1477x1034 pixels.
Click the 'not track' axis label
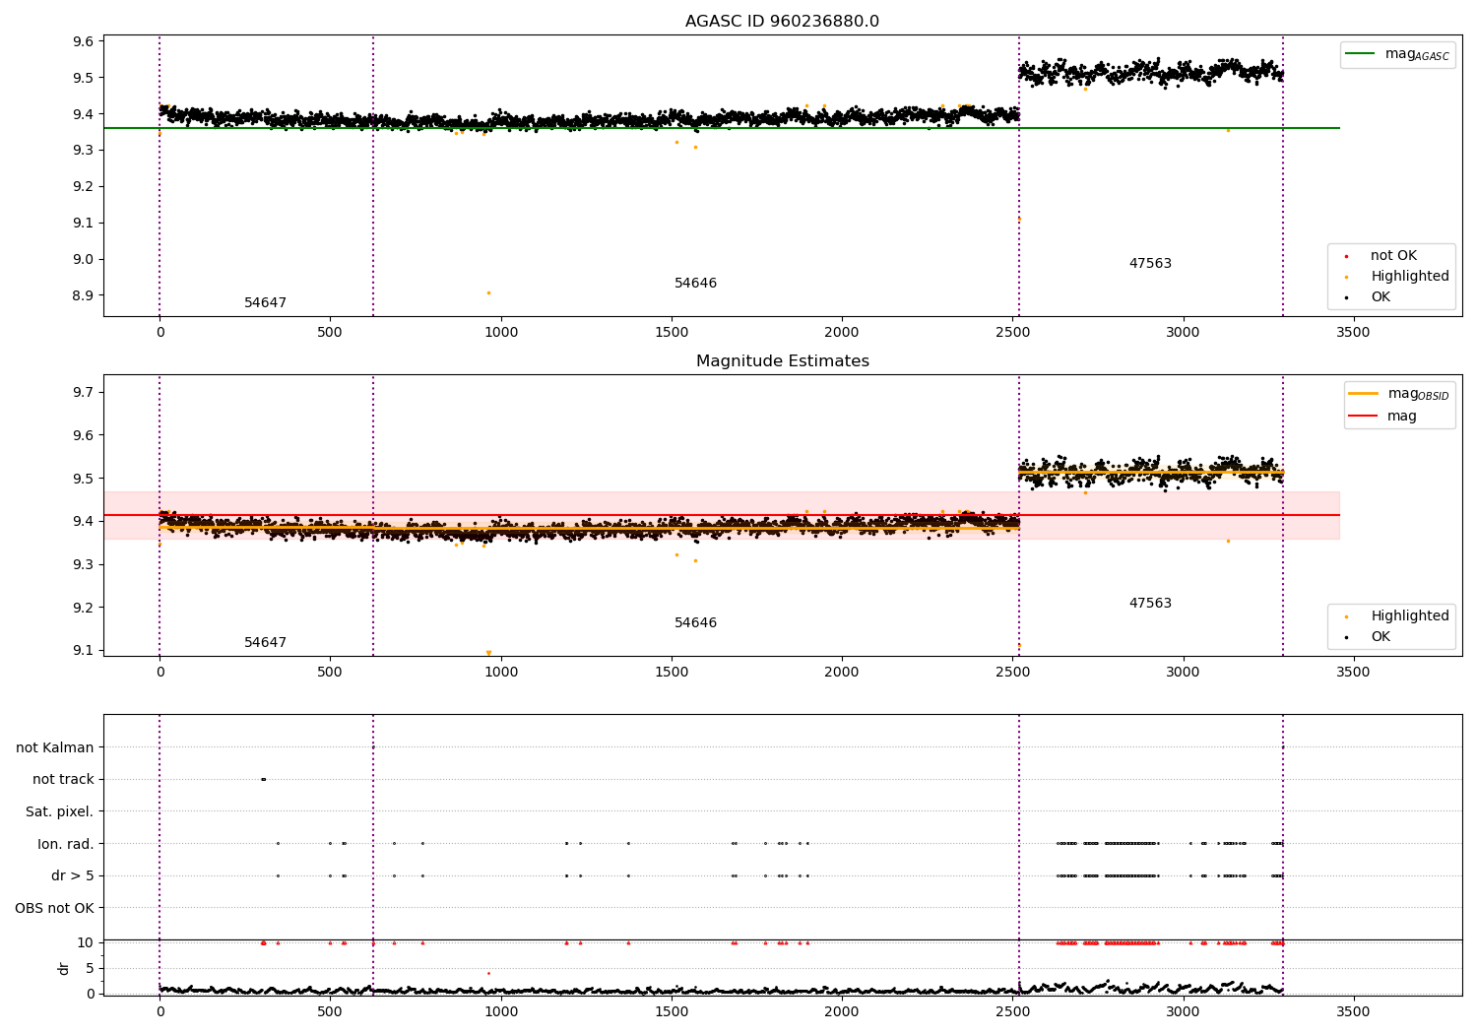(x=63, y=780)
